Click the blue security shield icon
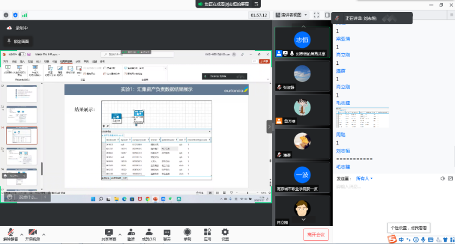 pos(15,15)
